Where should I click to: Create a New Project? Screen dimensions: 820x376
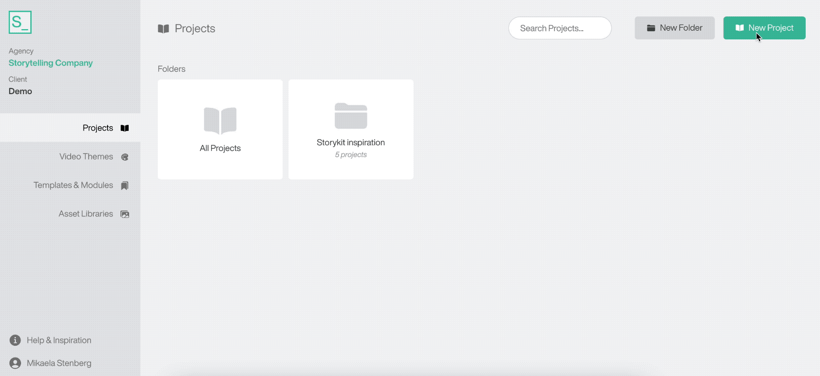pos(764,28)
